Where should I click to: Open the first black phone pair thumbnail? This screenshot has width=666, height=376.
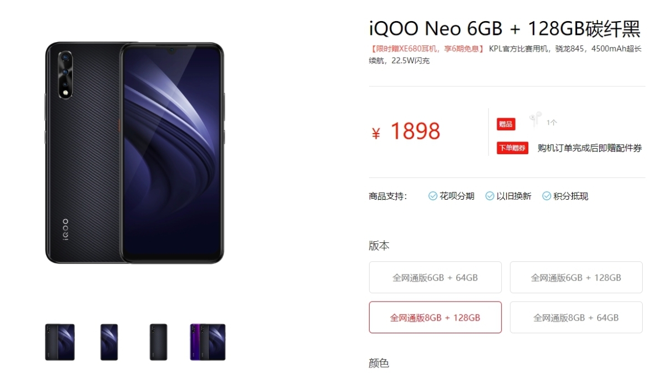coord(60,342)
